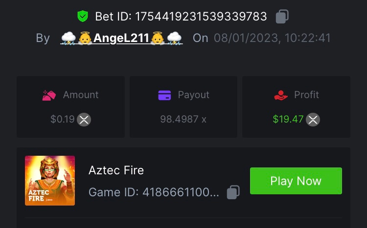Select the Bet ID number text
This screenshot has width=367, height=228.
click(x=201, y=17)
